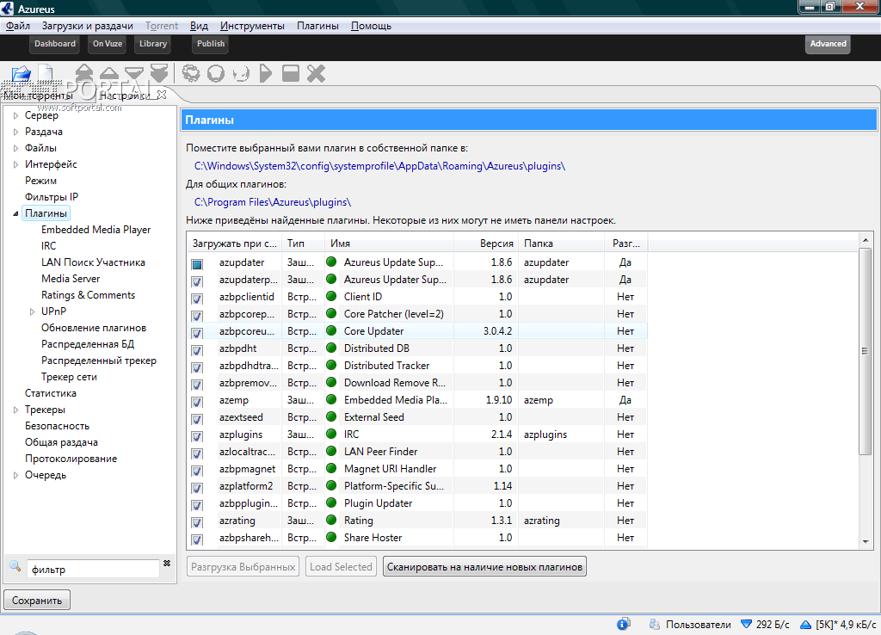
Task: Click green status dot of Rating row
Action: (331, 520)
